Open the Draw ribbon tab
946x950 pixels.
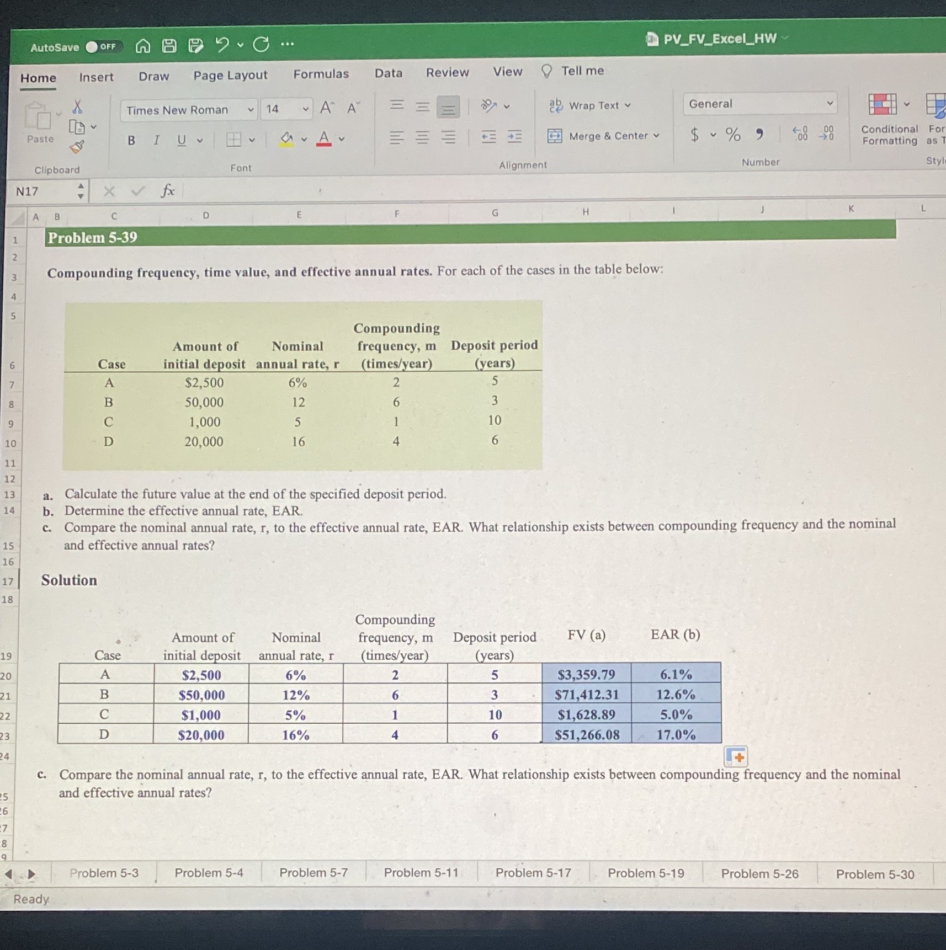tap(154, 76)
